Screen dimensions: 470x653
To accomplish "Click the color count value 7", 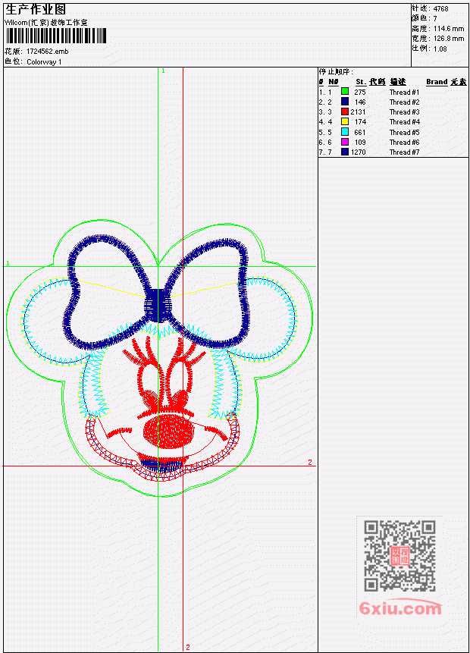I will [435, 19].
